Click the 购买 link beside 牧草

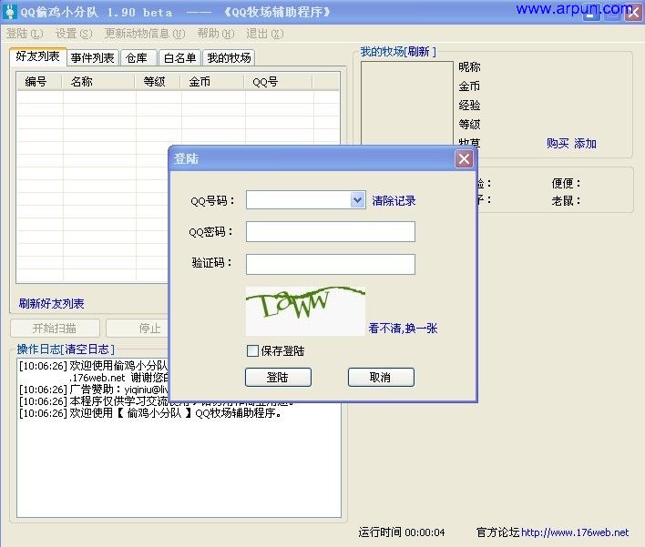558,144
